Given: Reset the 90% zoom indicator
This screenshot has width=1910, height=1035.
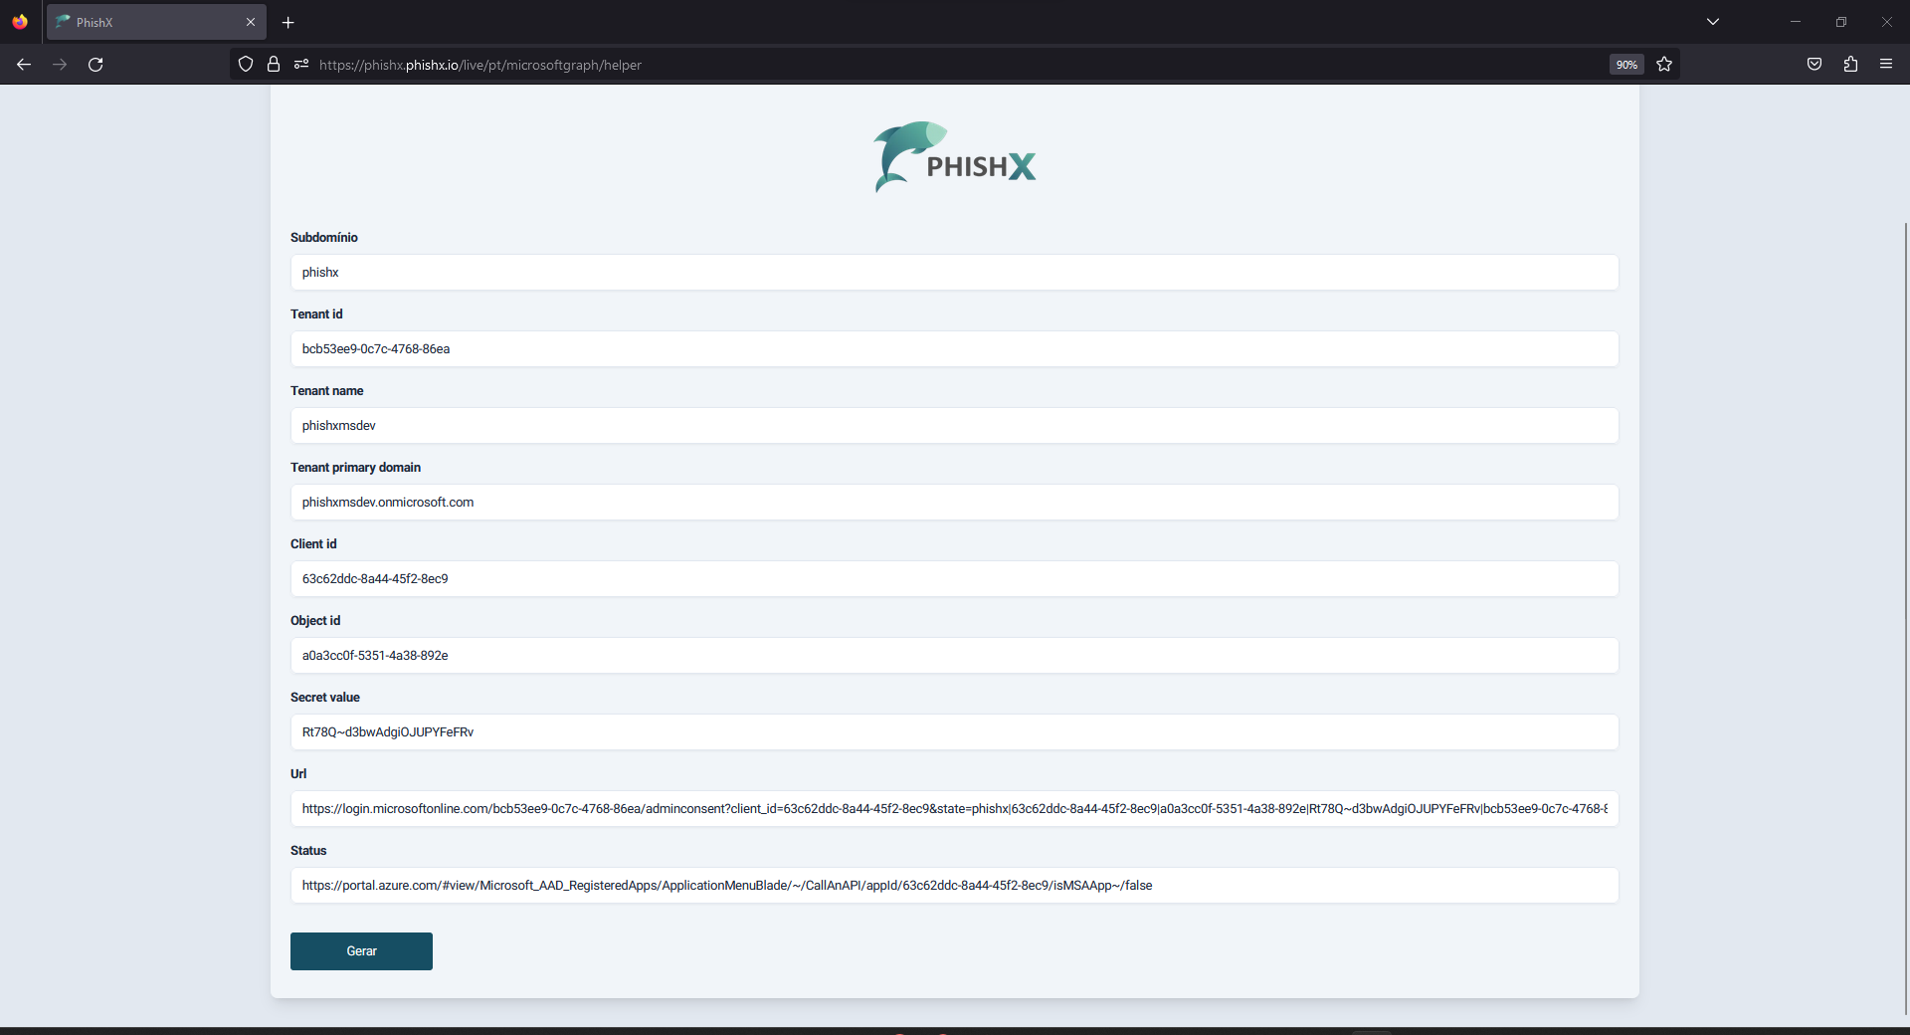Looking at the screenshot, I should 1626,65.
